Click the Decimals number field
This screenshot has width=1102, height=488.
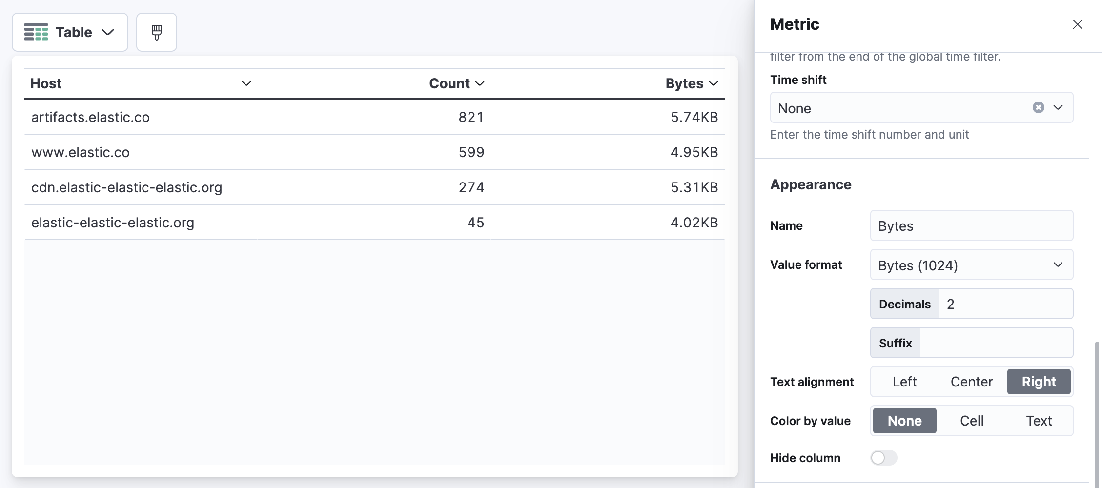point(1005,304)
